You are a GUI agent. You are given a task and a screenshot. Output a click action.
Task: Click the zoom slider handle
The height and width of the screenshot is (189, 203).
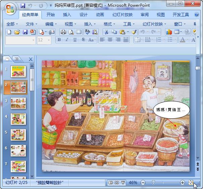click(x=153, y=183)
